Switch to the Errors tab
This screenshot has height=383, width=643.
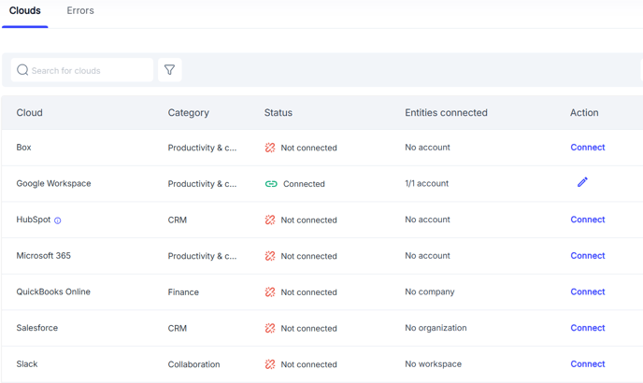[80, 10]
